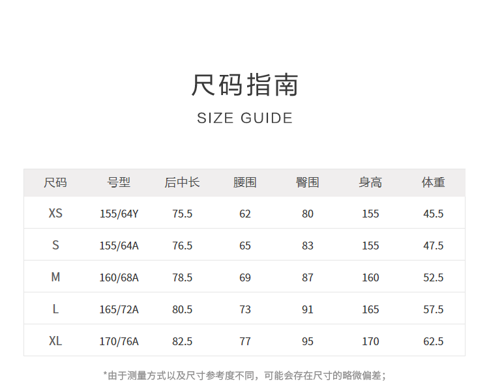Select the 尺码 column header
The height and width of the screenshot is (381, 489).
pyautogui.click(x=55, y=183)
